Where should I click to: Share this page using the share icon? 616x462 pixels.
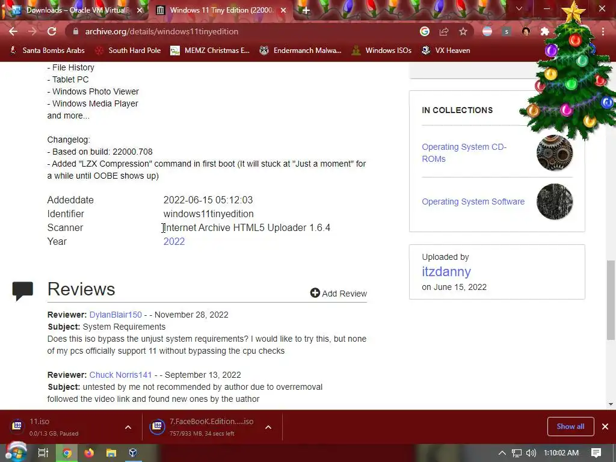click(444, 31)
